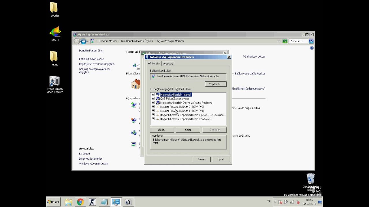Screen dimensions: 369x207
Task: Open the address bar history dropdown
Action: pyautogui.click(x=279, y=41)
